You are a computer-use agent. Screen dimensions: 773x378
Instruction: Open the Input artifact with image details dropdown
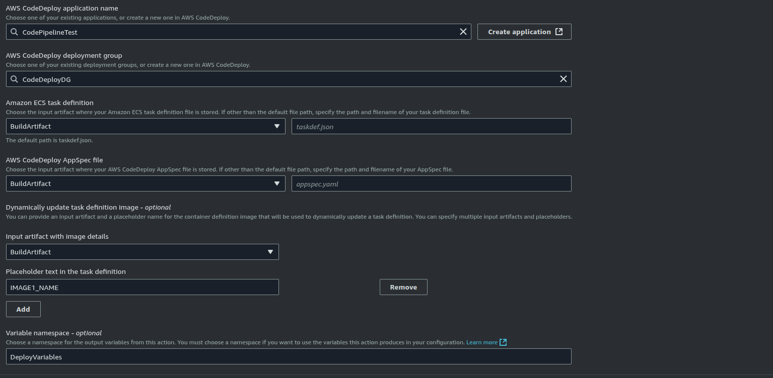(142, 252)
